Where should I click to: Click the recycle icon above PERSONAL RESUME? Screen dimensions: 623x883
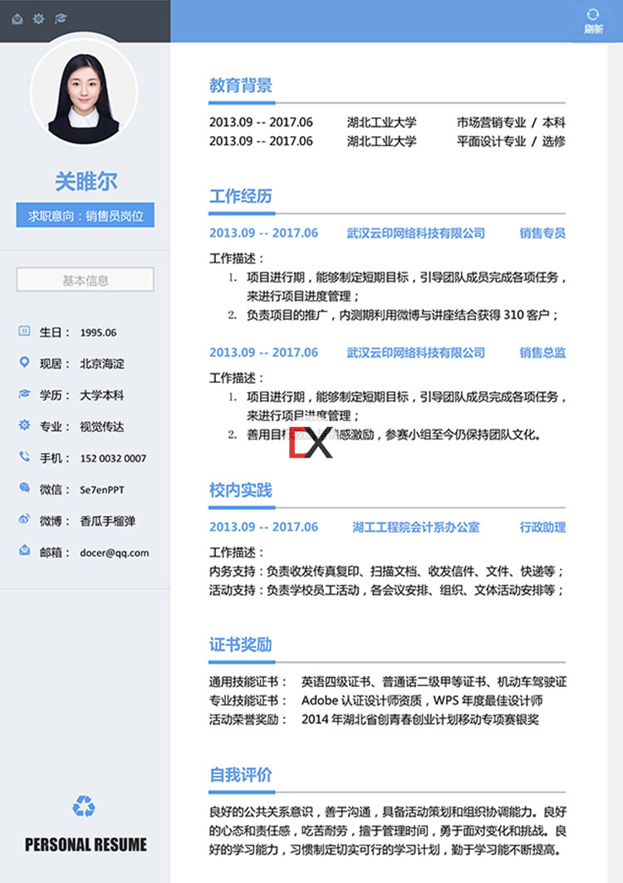click(84, 806)
